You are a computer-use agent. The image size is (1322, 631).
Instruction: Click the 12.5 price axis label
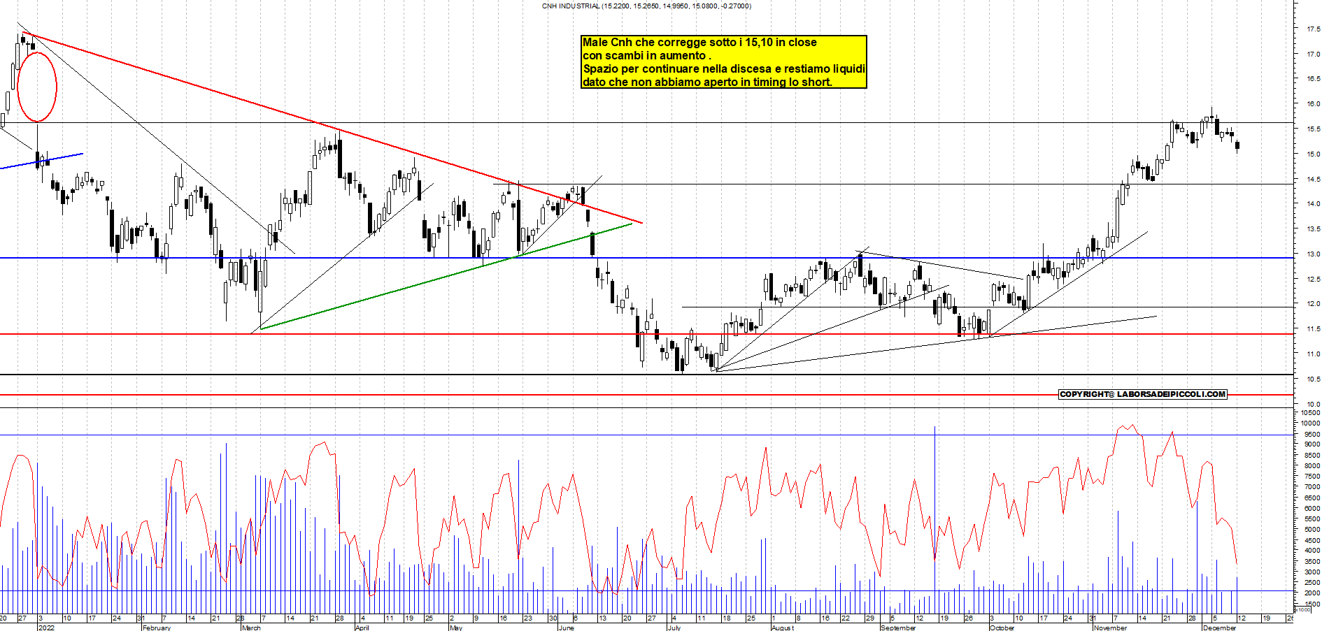[1313, 280]
